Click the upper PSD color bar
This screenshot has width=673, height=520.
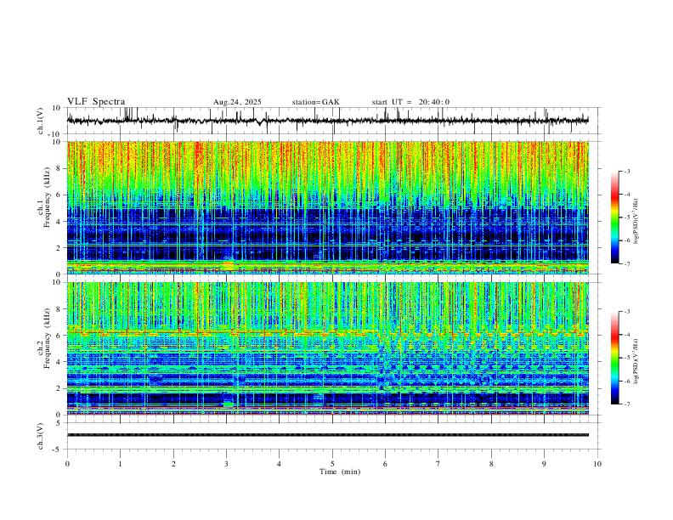tap(615, 218)
